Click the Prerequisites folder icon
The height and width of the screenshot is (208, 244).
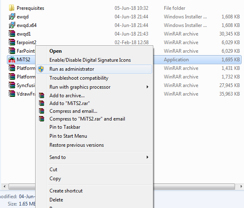(x=12, y=8)
